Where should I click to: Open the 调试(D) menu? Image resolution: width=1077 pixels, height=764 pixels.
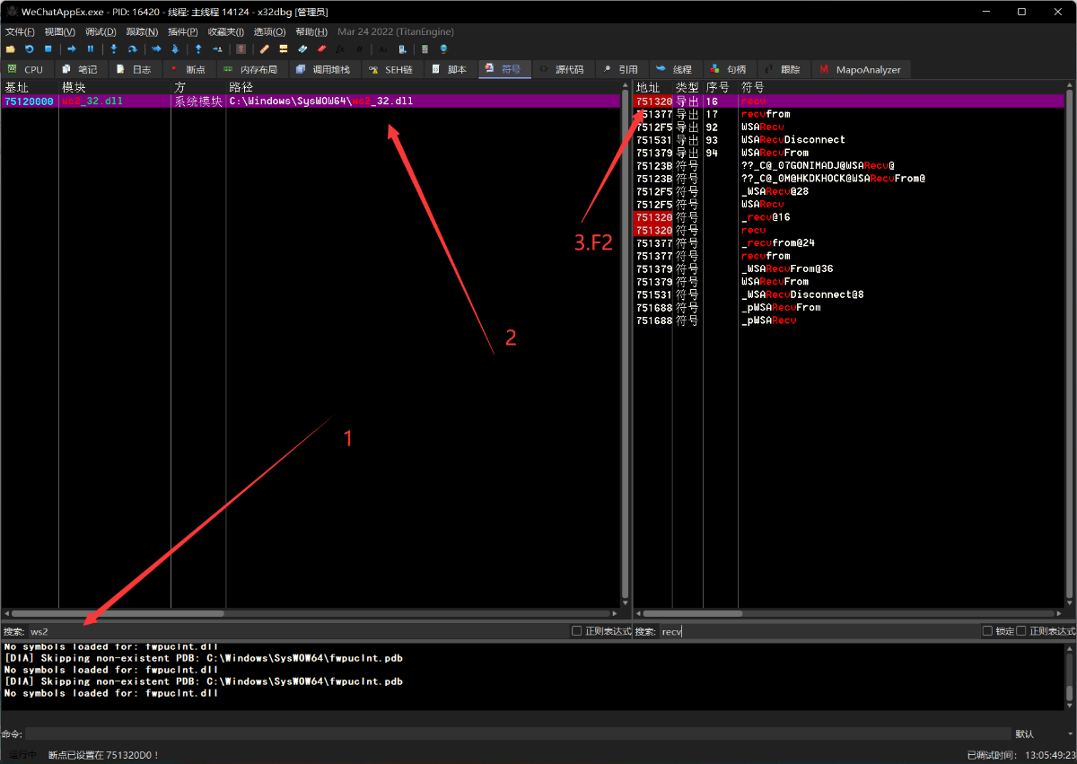tap(101, 31)
